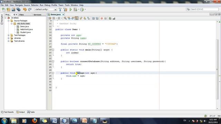The height and width of the screenshot is (124, 221).
Task: Collapse the JavaBasic project node
Action: [6, 18]
